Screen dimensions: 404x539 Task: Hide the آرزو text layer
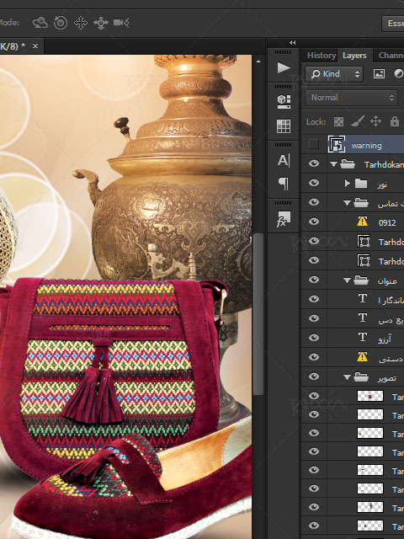pos(313,338)
